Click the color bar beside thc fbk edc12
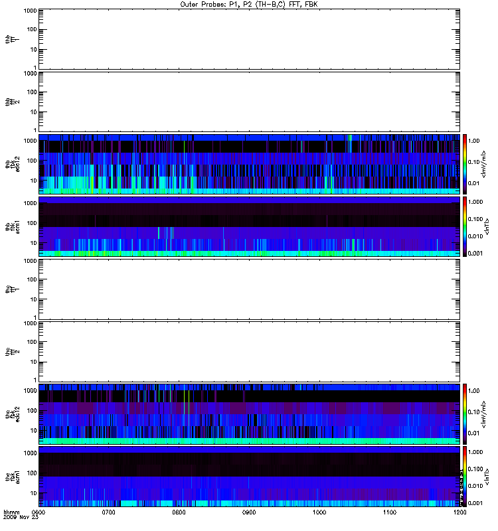Viewport: 498px width, 531px height. (465, 414)
